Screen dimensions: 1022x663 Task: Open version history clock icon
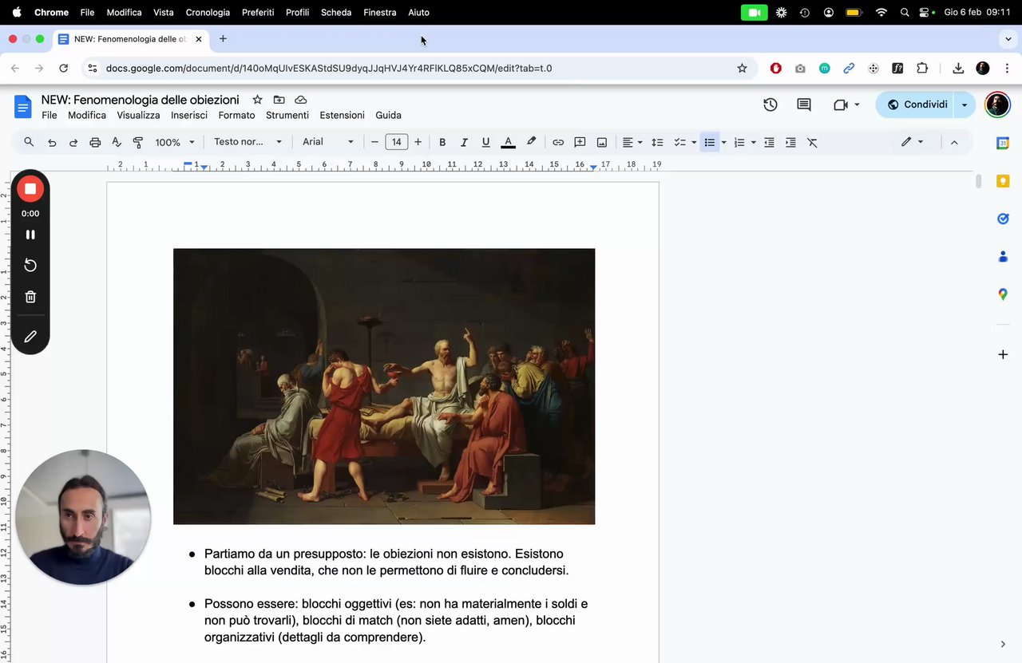[x=770, y=105]
